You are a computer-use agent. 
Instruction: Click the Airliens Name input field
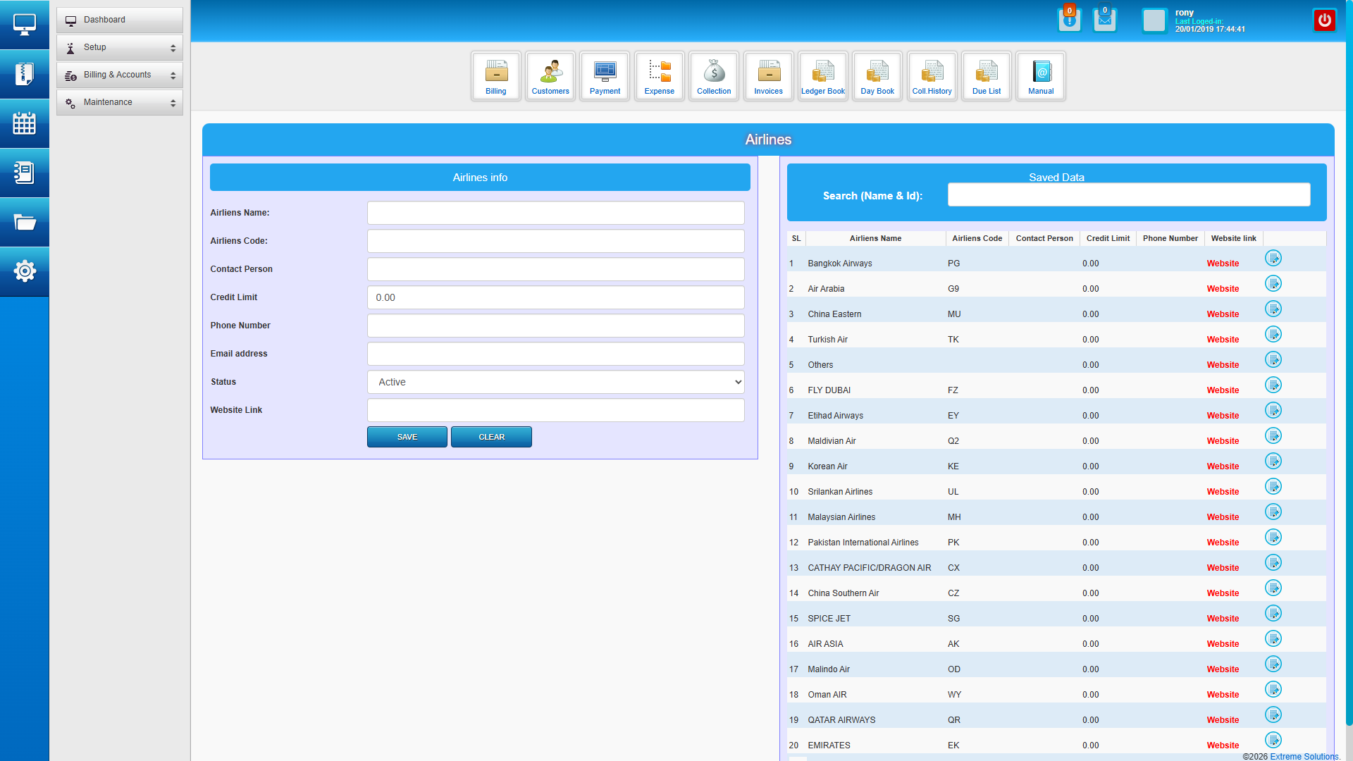tap(555, 213)
